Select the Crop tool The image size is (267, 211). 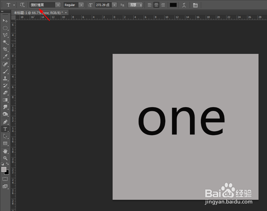[x=5, y=49]
